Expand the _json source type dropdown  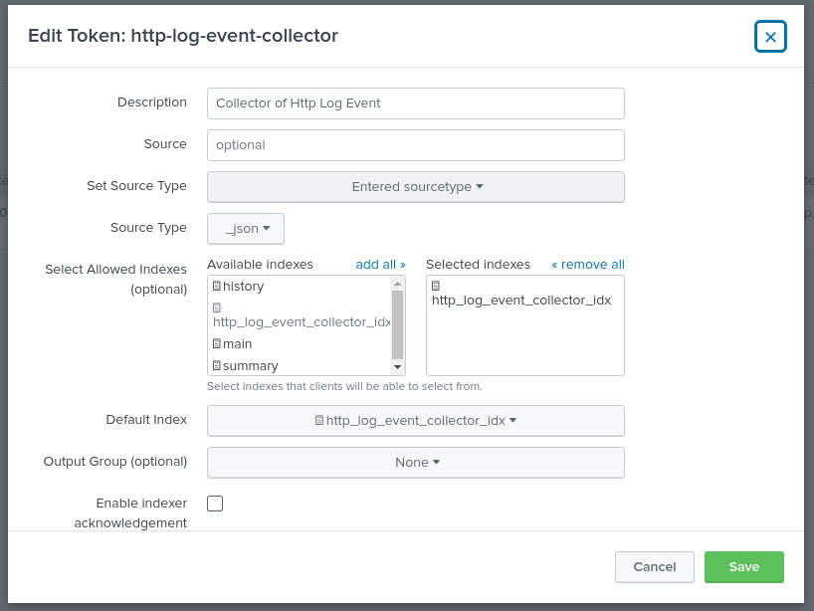pos(246,229)
